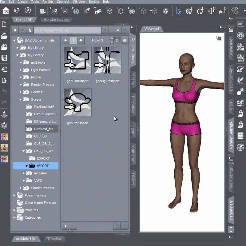Open the Scene side tab

click(x=133, y=79)
